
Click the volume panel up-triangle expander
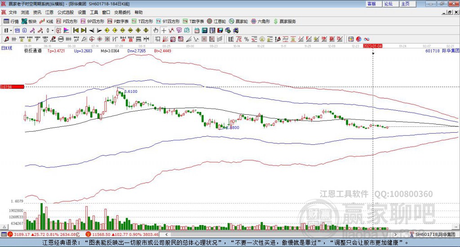[4, 227]
